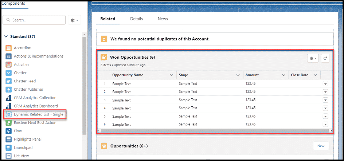Screen dimensions: 344x161
Task: Open the Won Opportunities list settings gear
Action: 313,58
